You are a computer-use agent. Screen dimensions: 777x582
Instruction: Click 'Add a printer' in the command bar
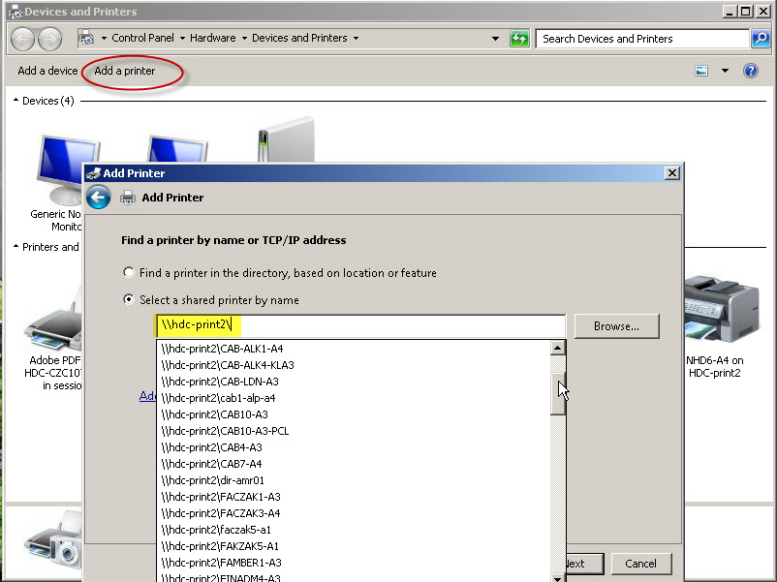[x=125, y=71]
